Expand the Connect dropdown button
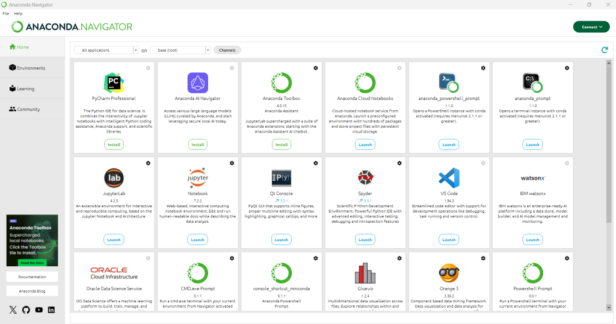 (591, 27)
